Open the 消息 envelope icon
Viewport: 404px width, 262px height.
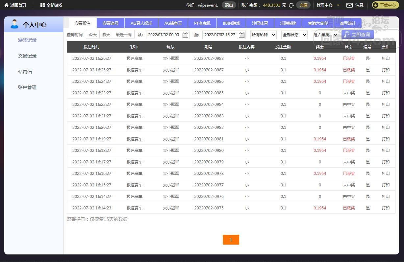(349, 5)
